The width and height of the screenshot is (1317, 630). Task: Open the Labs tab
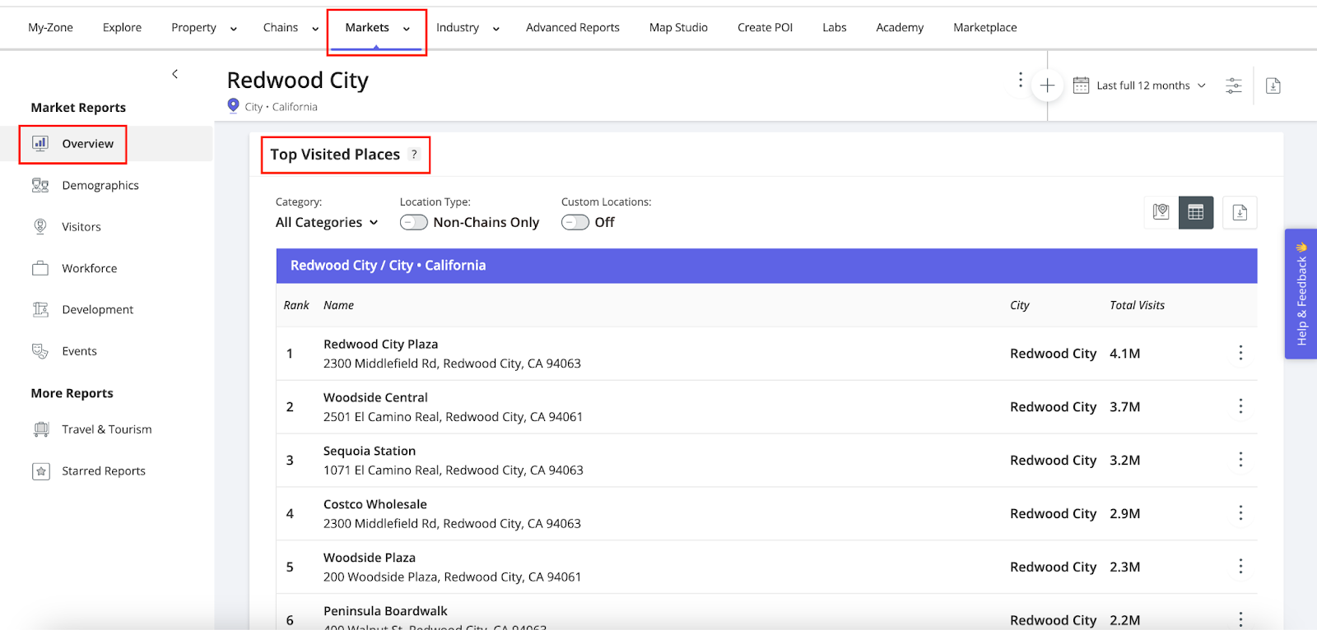835,27
